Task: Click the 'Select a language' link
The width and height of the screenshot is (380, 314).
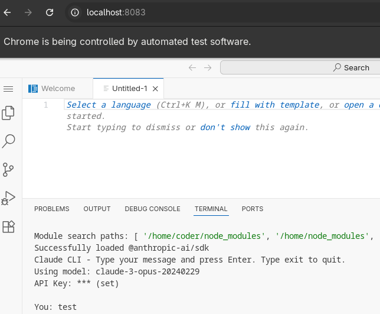Action: point(109,105)
